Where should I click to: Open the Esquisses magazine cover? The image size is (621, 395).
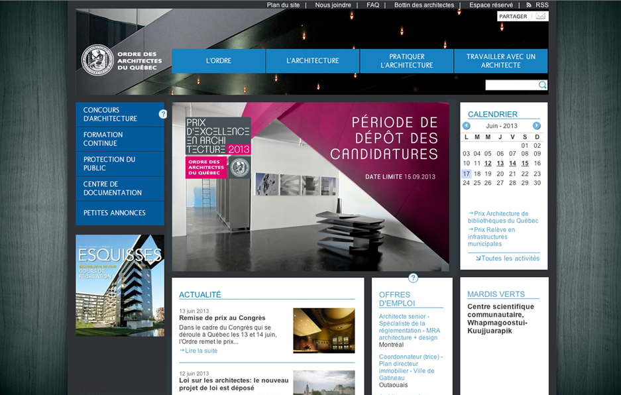[120, 285]
